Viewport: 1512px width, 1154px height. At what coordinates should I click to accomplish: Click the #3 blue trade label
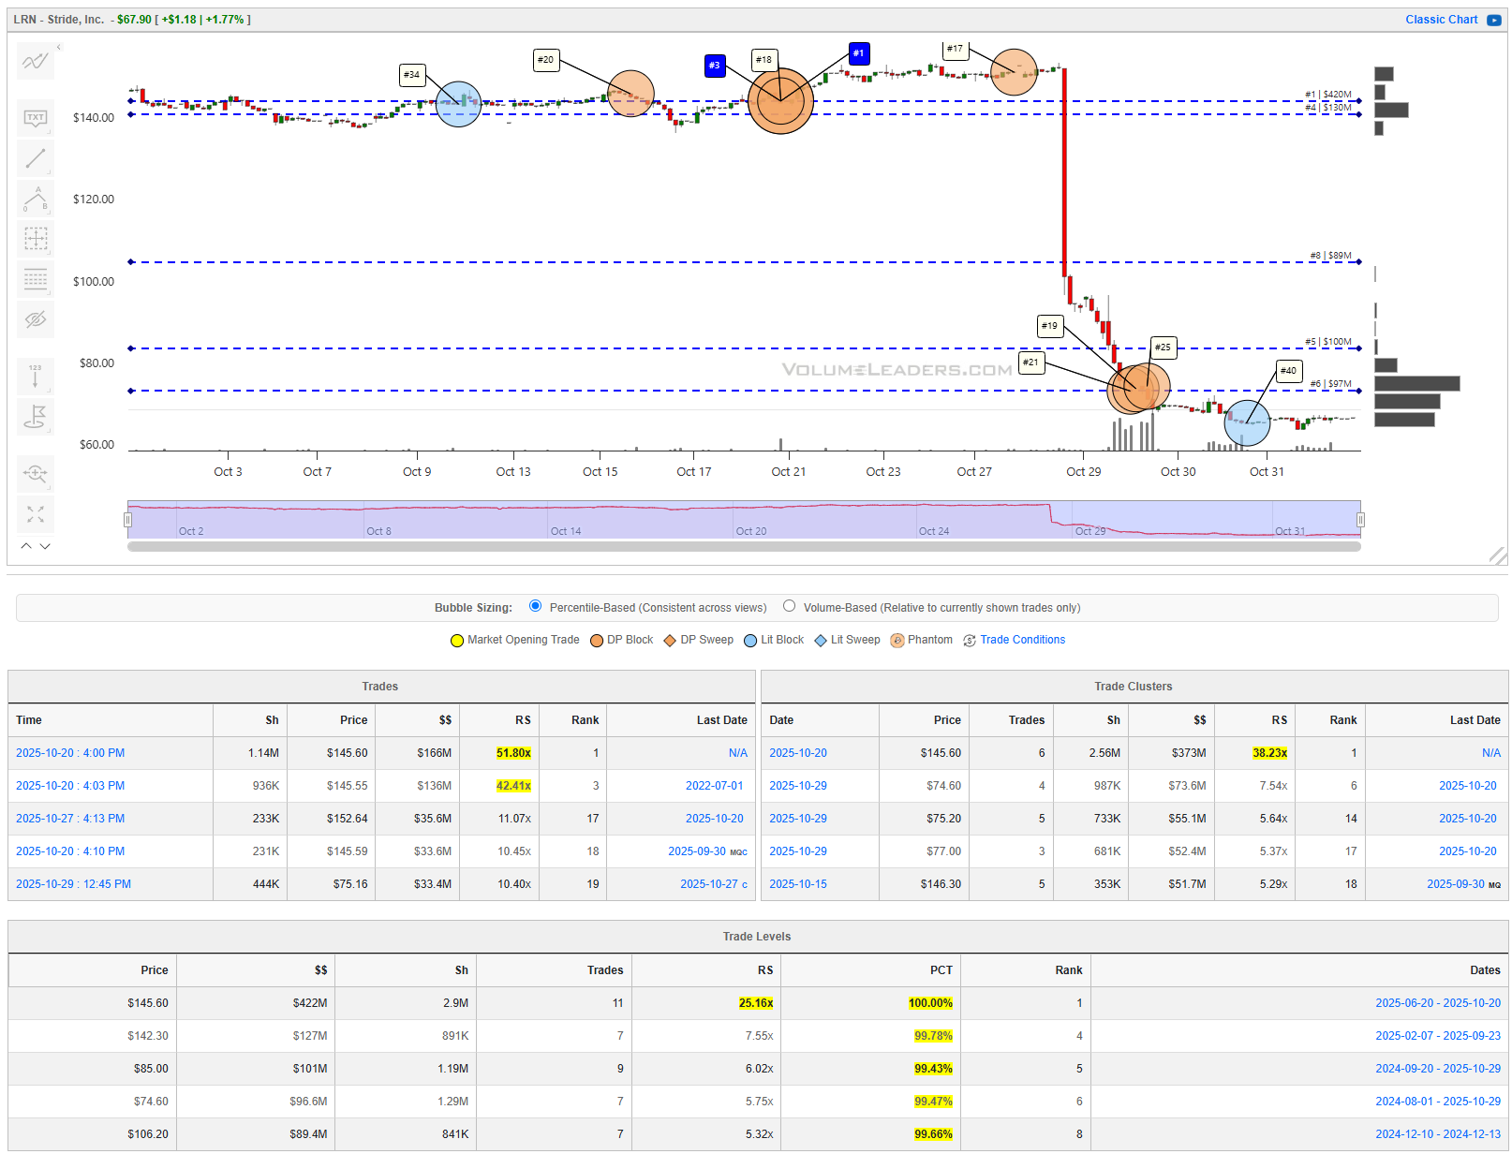click(715, 66)
